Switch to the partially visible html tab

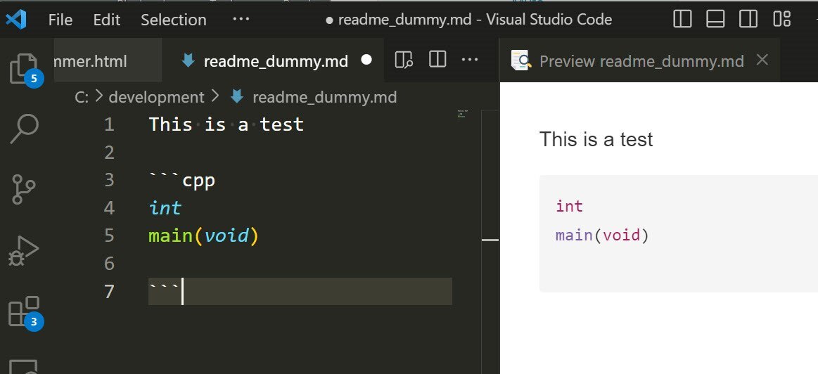tap(108, 60)
